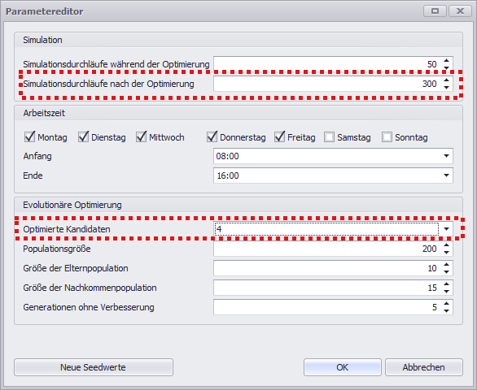Viewport: 477px width, 390px height.
Task: Increase Generationen ohne Verbesserung value
Action: coord(446,303)
